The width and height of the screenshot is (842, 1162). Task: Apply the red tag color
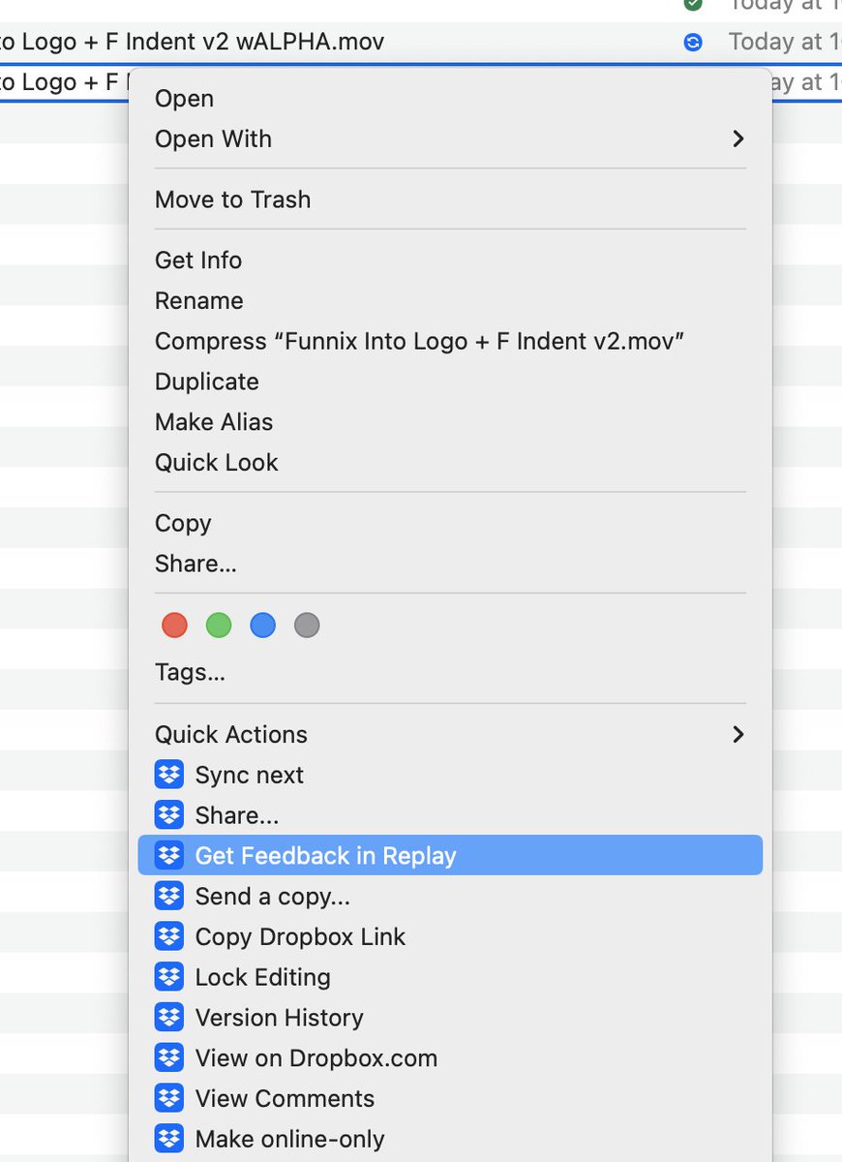(174, 626)
